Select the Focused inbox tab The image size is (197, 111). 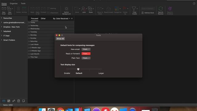[34, 18]
